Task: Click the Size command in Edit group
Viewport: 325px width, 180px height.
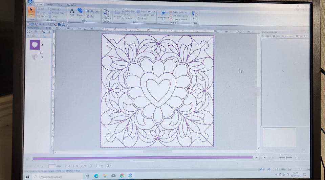Action: click(x=125, y=15)
